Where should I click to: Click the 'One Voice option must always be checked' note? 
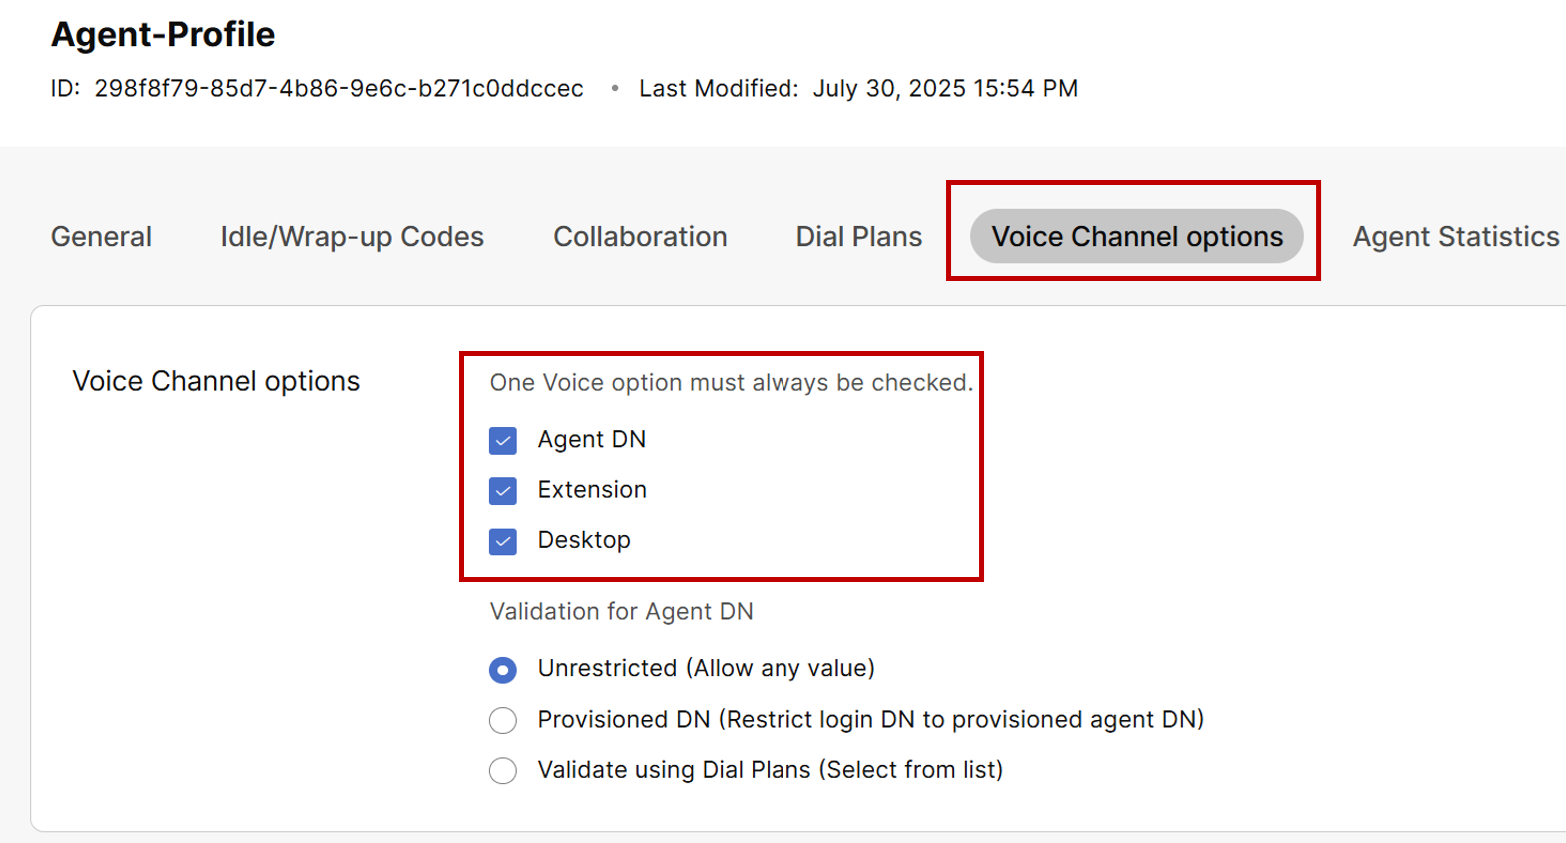point(731,383)
